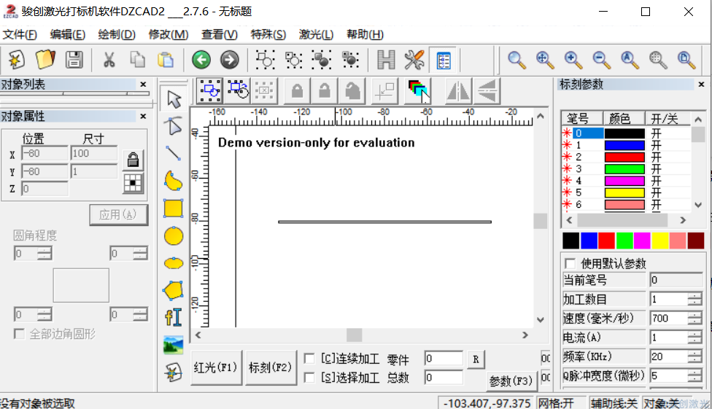Viewport: 712px width, 409px height.
Task: Toggle pen 1 on/off state
Action: (x=656, y=145)
